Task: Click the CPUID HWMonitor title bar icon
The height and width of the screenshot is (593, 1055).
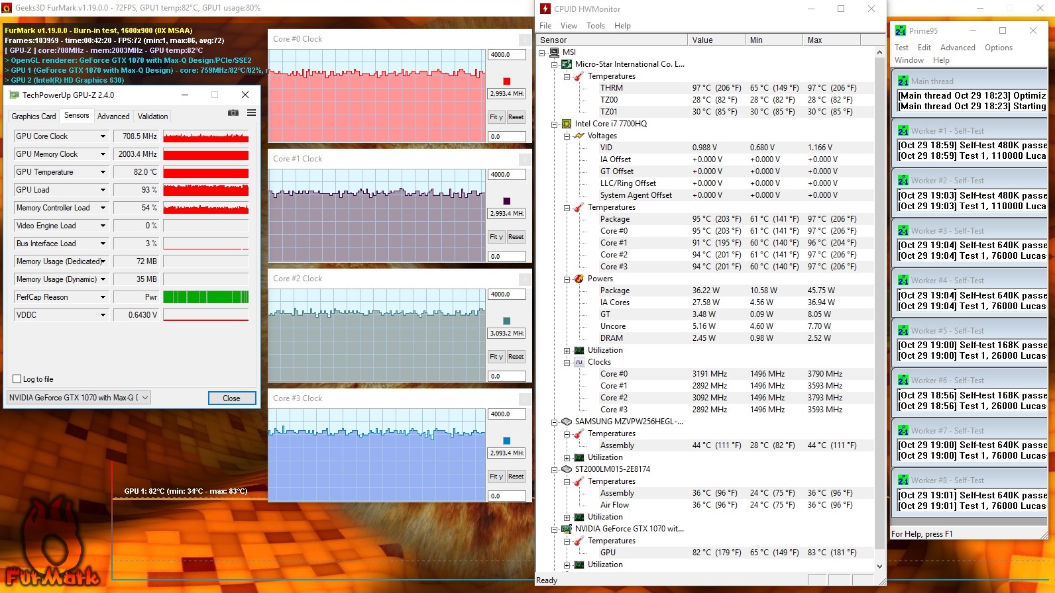Action: pos(545,9)
